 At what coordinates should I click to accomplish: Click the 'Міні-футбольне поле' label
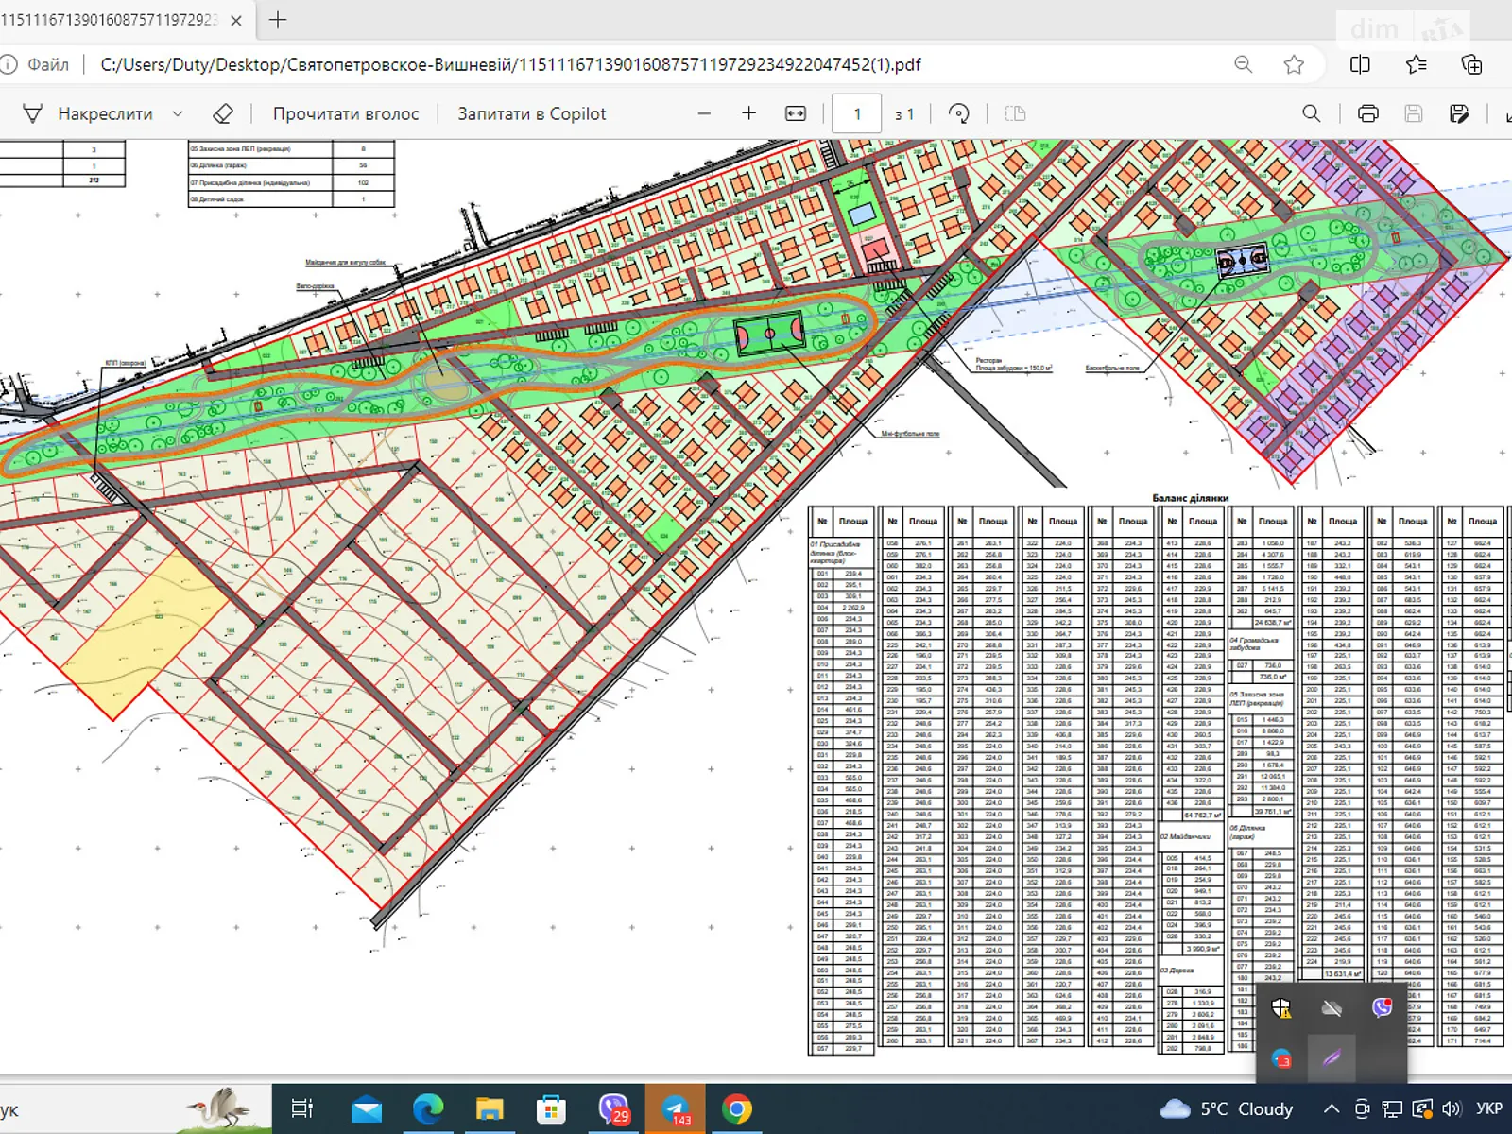click(910, 434)
